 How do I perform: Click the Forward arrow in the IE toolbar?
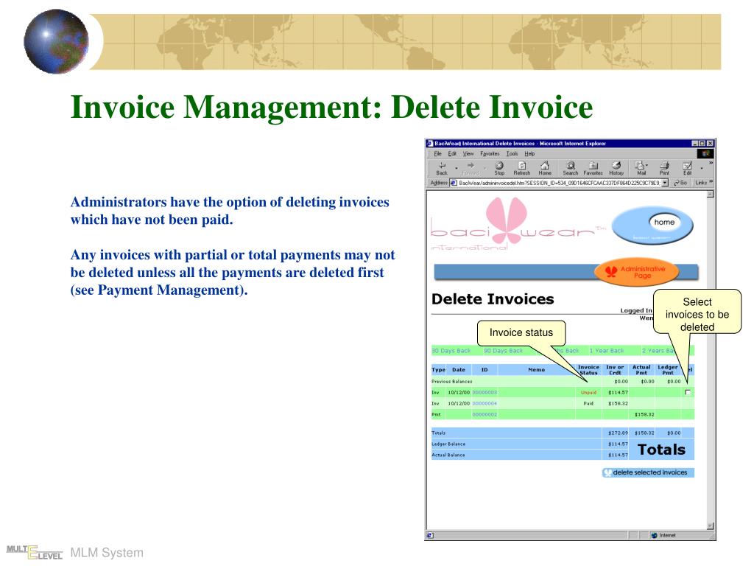[471, 165]
